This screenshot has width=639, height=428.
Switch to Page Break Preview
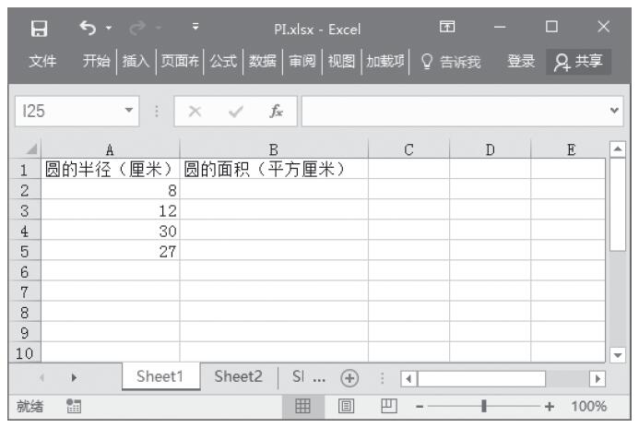(x=387, y=406)
